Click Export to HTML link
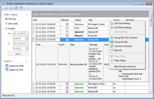 coord(17,66)
